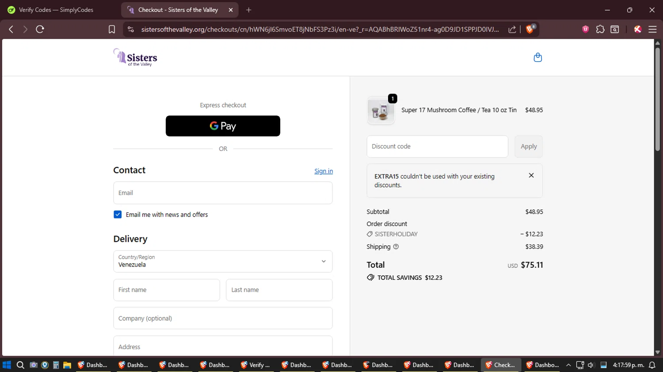Viewport: 663px width, 372px height.
Task: Open the Calculator app from taskbar
Action: coord(56,365)
